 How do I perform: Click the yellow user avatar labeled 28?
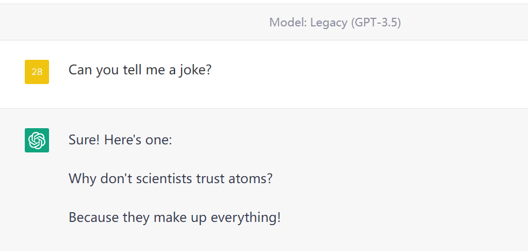(x=37, y=72)
